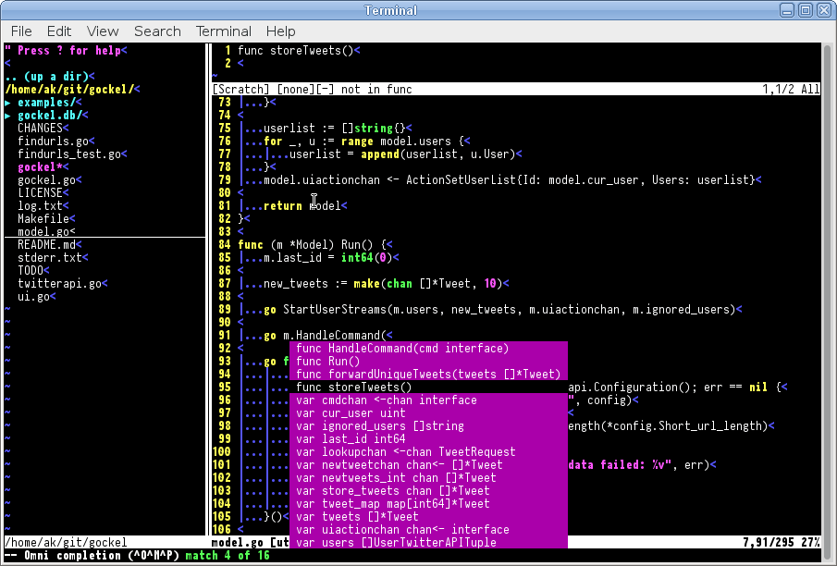Open findurls.go in the file tree
Image resolution: width=837 pixels, height=566 pixels.
click(55, 141)
